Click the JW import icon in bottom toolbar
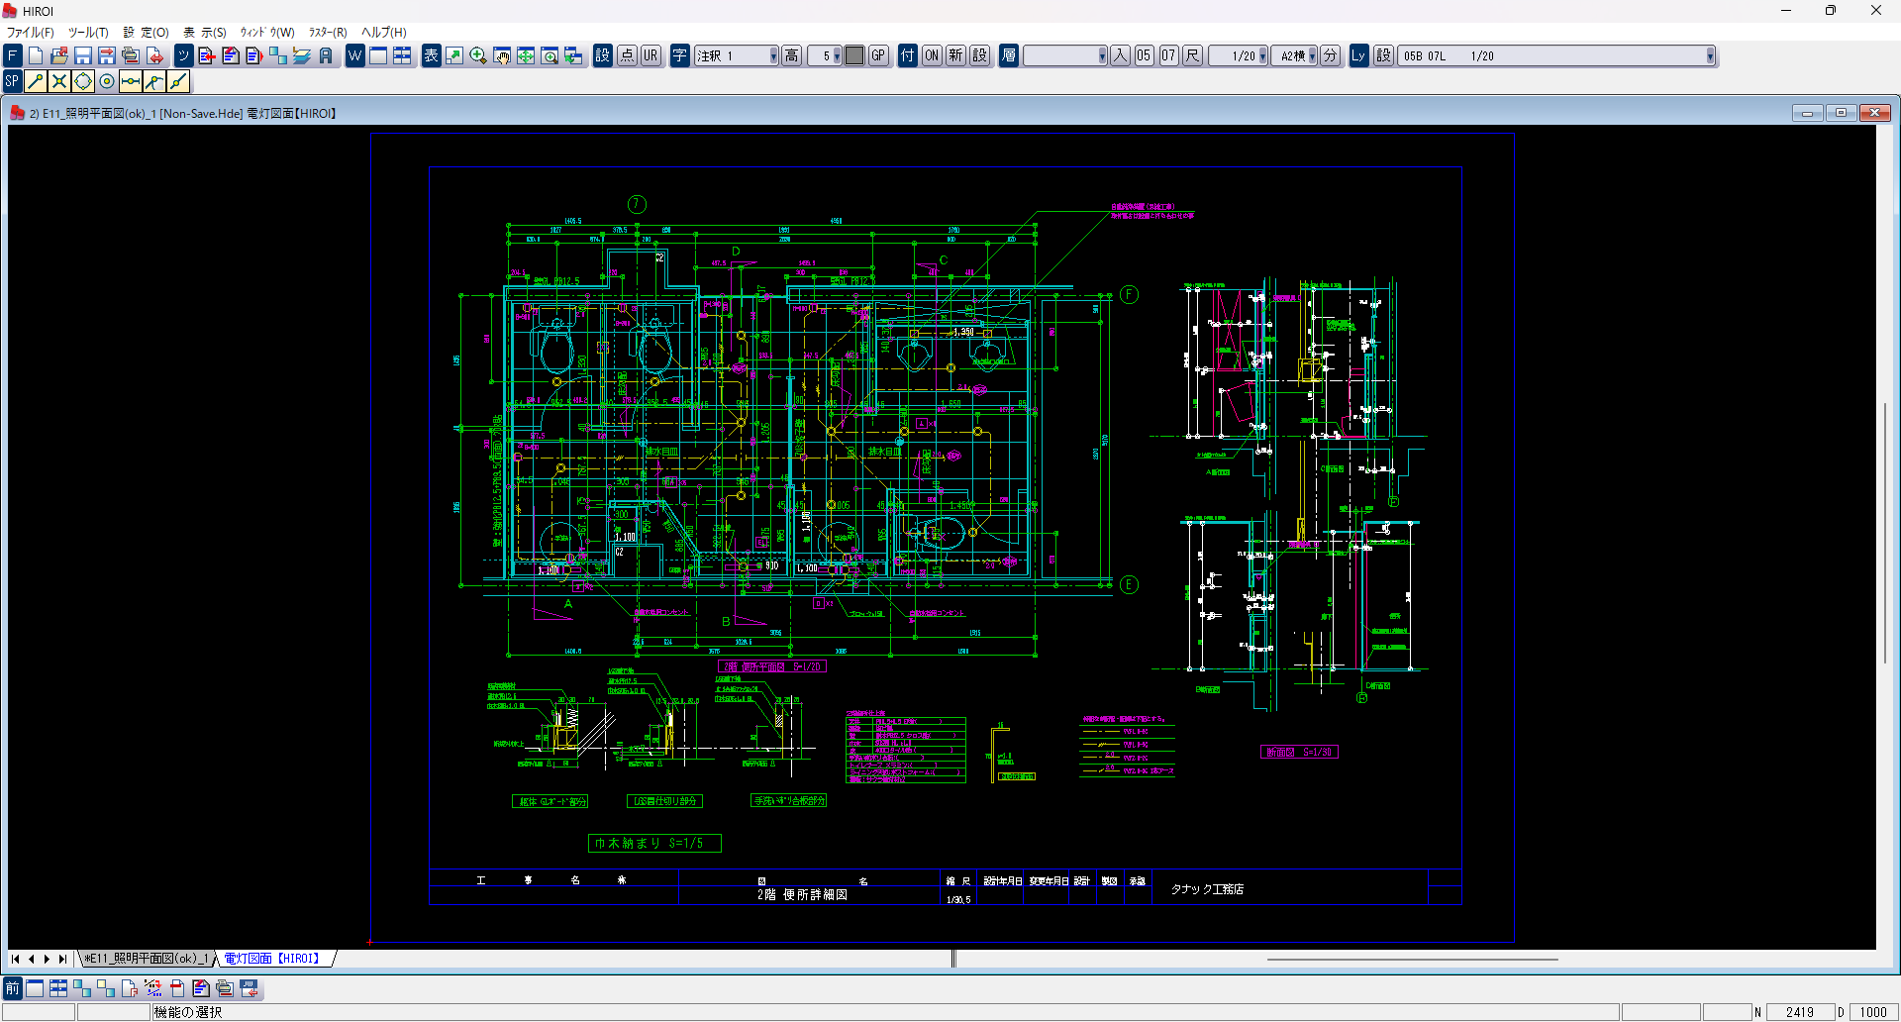The height and width of the screenshot is (1022, 1901). pyautogui.click(x=249, y=988)
